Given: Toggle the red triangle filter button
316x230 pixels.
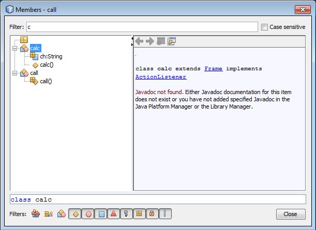Looking at the screenshot, I should (113, 213).
